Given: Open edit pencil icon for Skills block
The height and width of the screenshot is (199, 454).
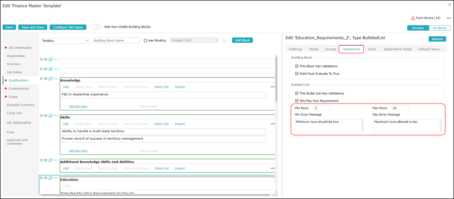Looking at the screenshot, I should [50, 116].
